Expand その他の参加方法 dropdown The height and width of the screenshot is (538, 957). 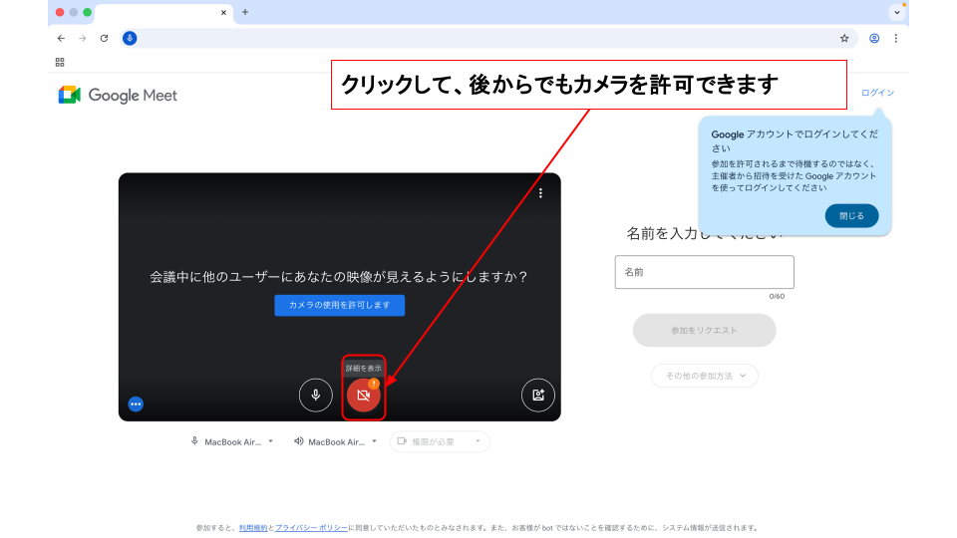705,376
